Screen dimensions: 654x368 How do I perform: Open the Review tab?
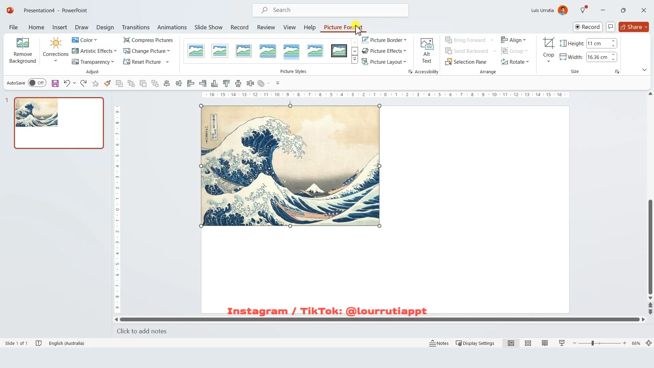[x=266, y=27]
